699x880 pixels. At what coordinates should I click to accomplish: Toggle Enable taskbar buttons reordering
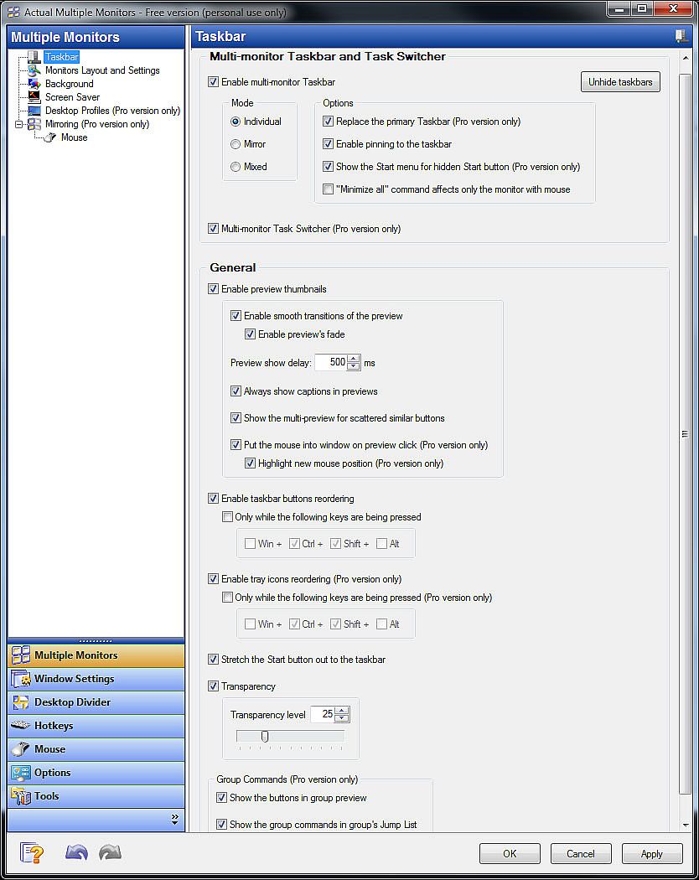tap(214, 499)
